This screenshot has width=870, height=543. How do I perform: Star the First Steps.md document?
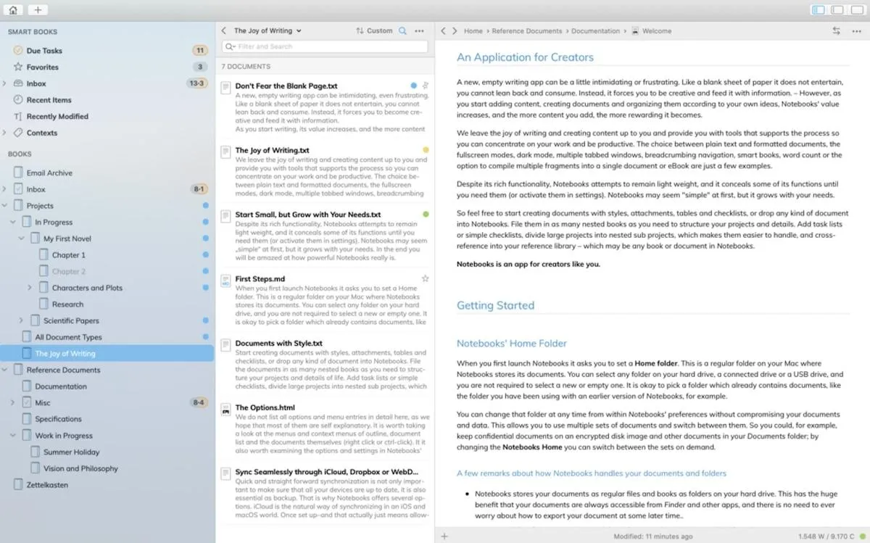pos(426,278)
